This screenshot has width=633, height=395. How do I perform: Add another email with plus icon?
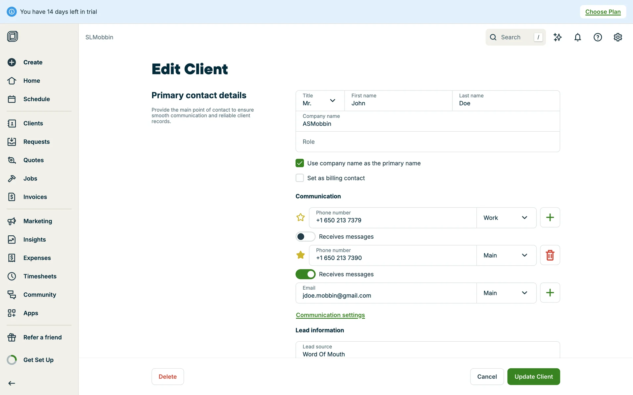point(550,293)
